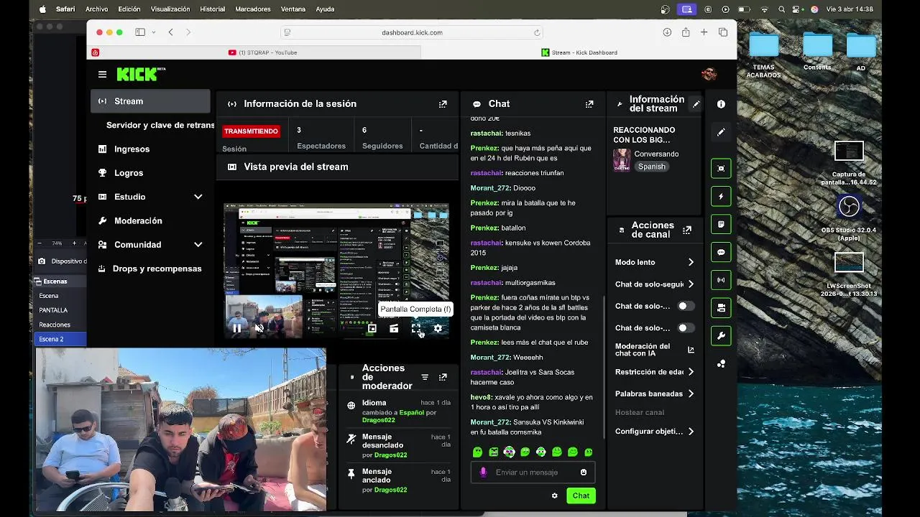Open chat settings gear beside Chat button
920x517 pixels.
554,495
